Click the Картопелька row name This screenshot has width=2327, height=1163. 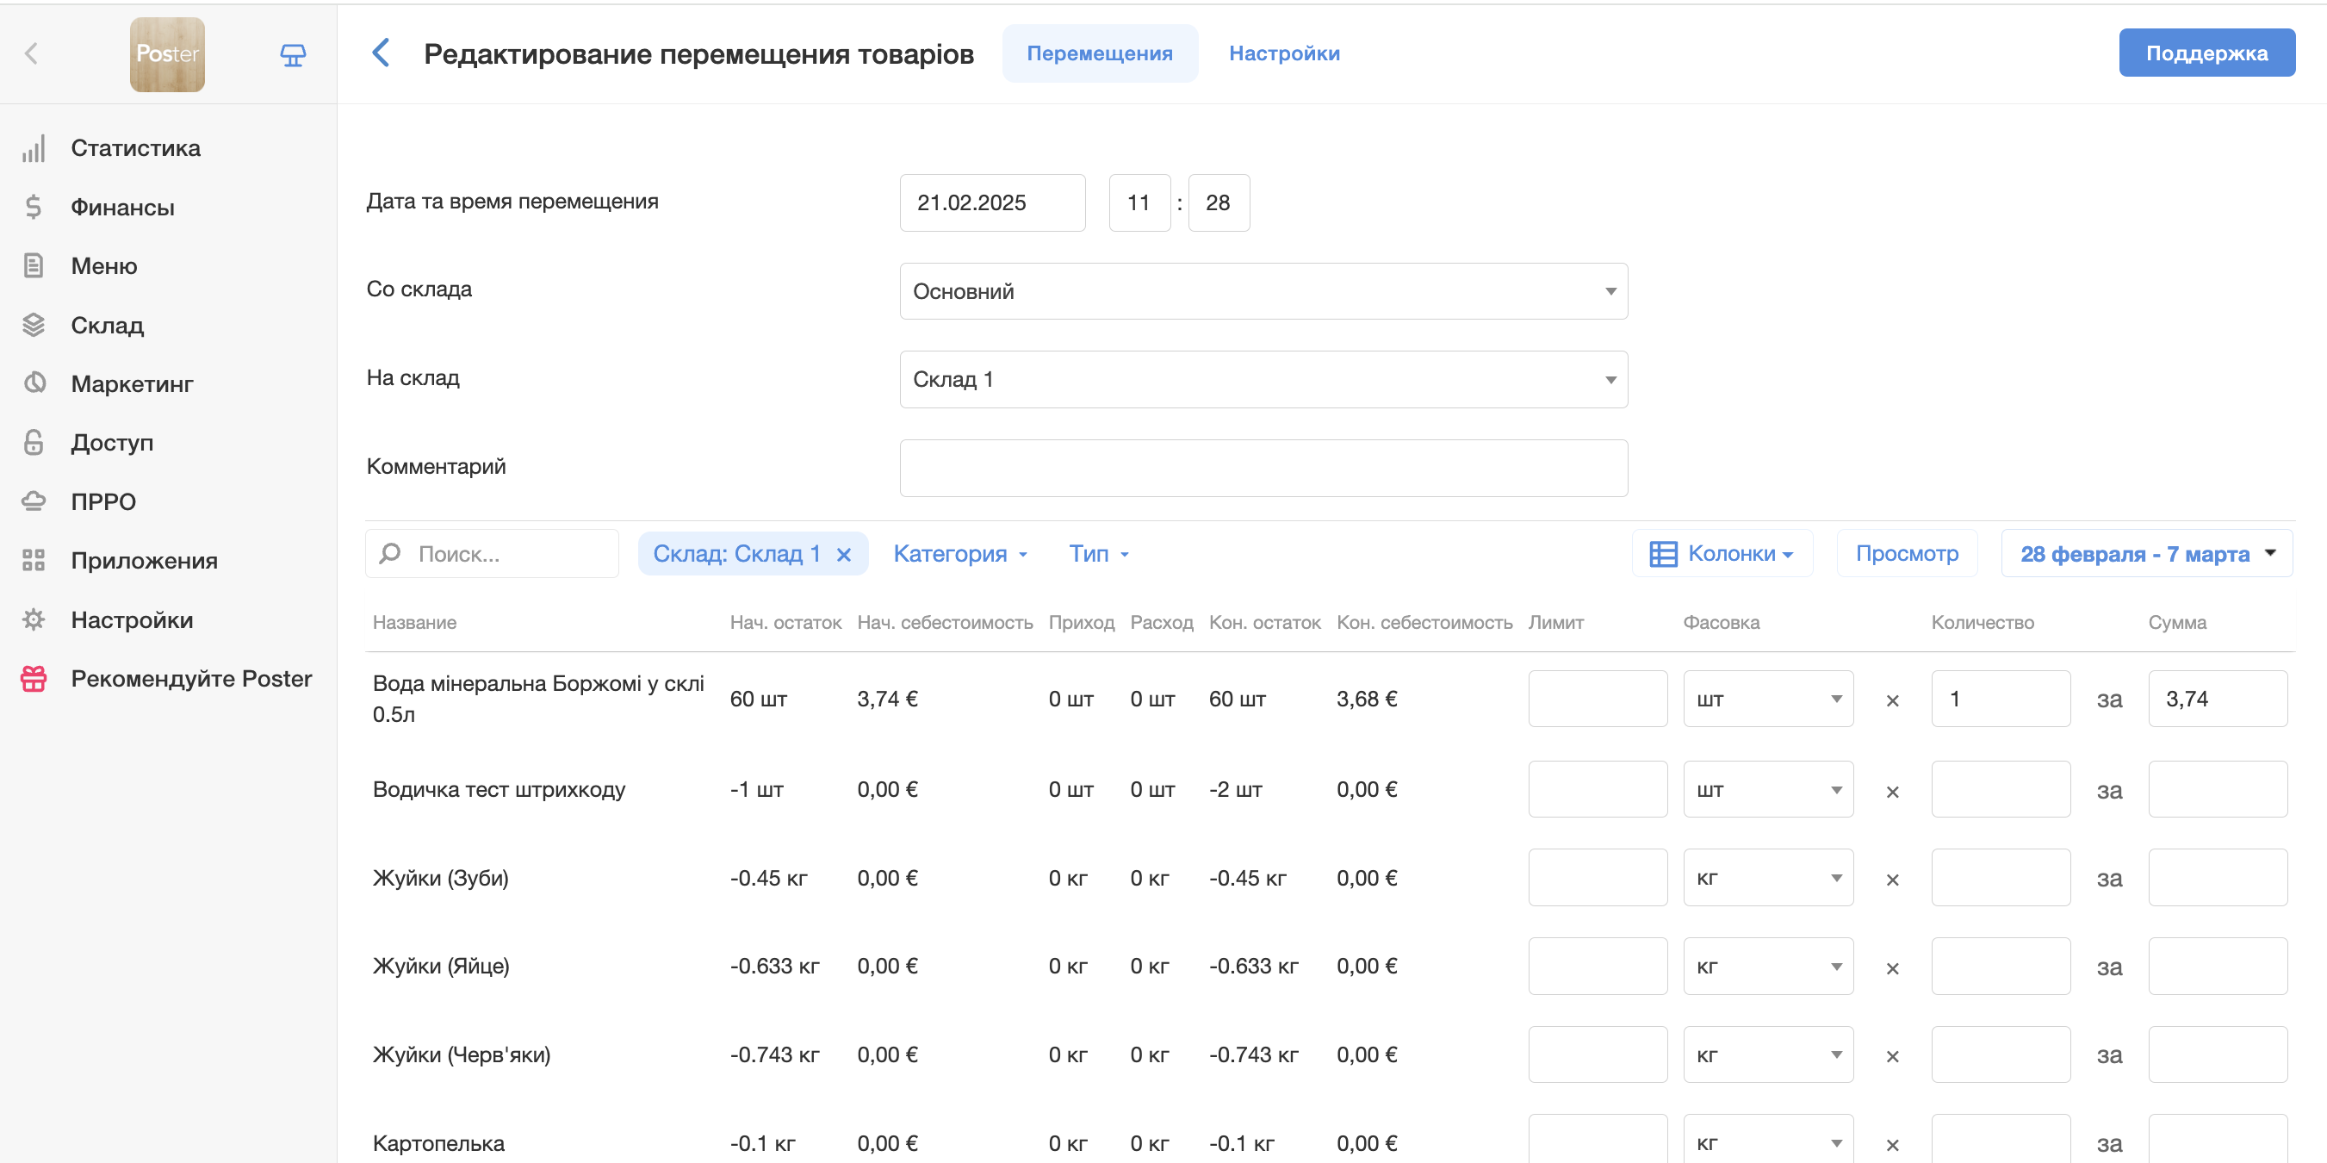(439, 1143)
